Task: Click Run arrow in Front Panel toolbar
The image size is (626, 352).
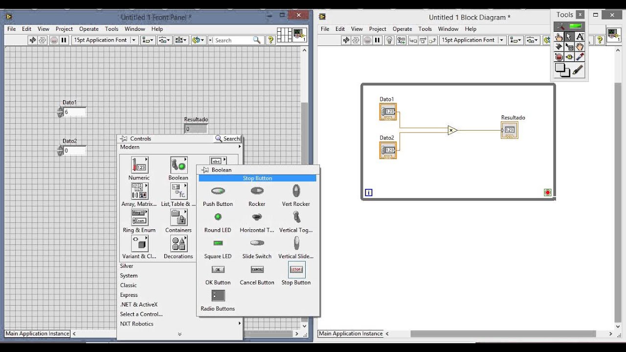Action: (x=33, y=40)
